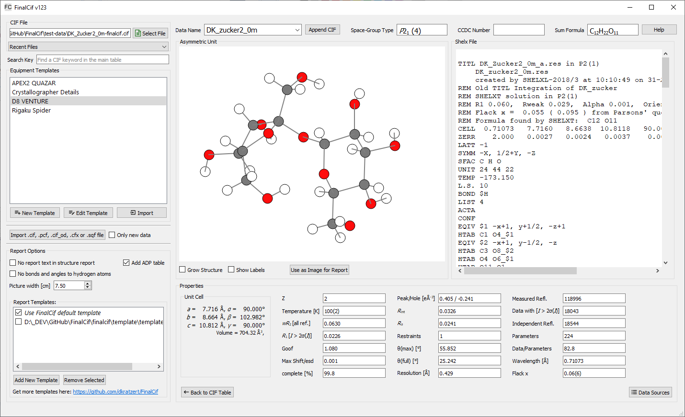
Task: Open the Data Sources view
Action: point(650,393)
